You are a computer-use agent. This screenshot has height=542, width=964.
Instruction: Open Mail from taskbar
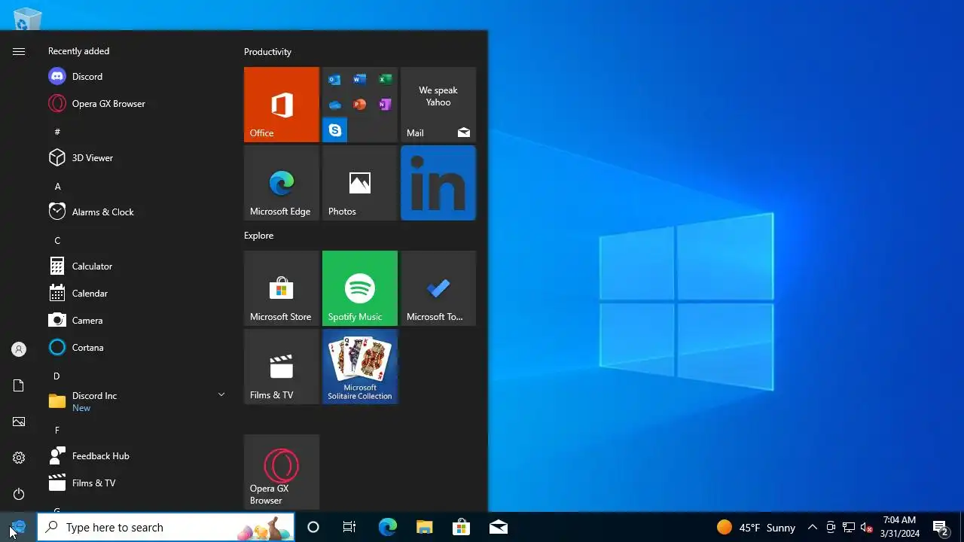[x=498, y=527]
